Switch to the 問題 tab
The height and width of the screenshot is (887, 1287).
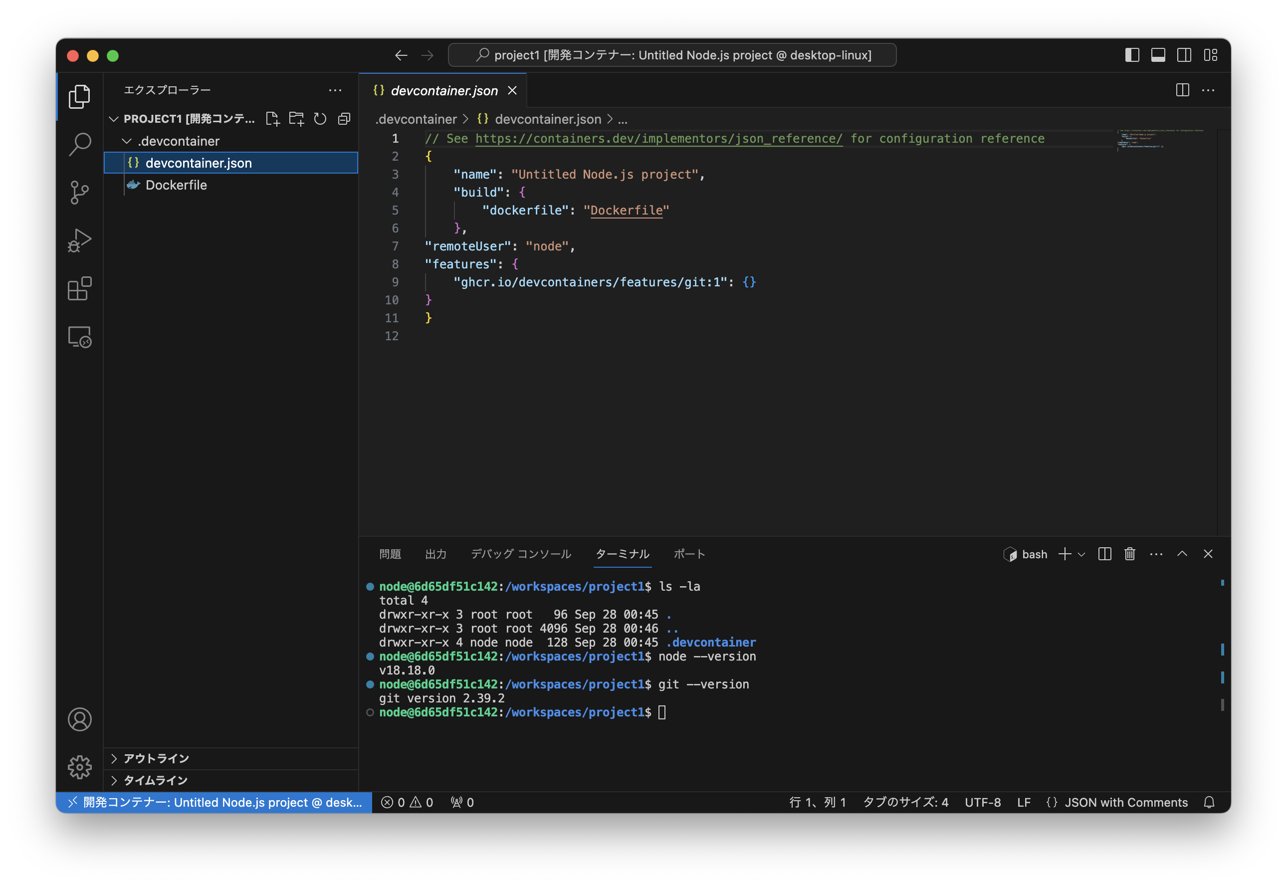390,554
